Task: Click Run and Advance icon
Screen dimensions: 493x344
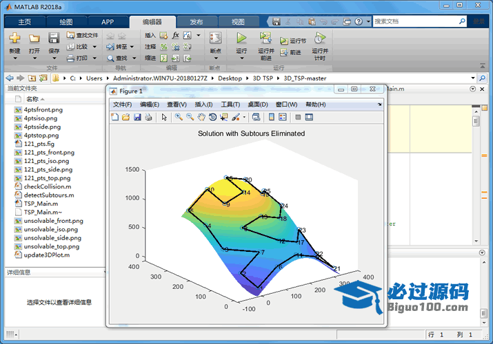Action: [265, 38]
